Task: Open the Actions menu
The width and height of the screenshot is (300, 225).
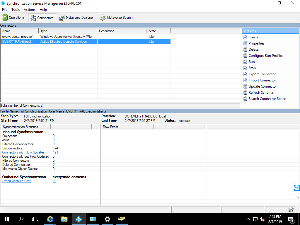Action: point(30,10)
